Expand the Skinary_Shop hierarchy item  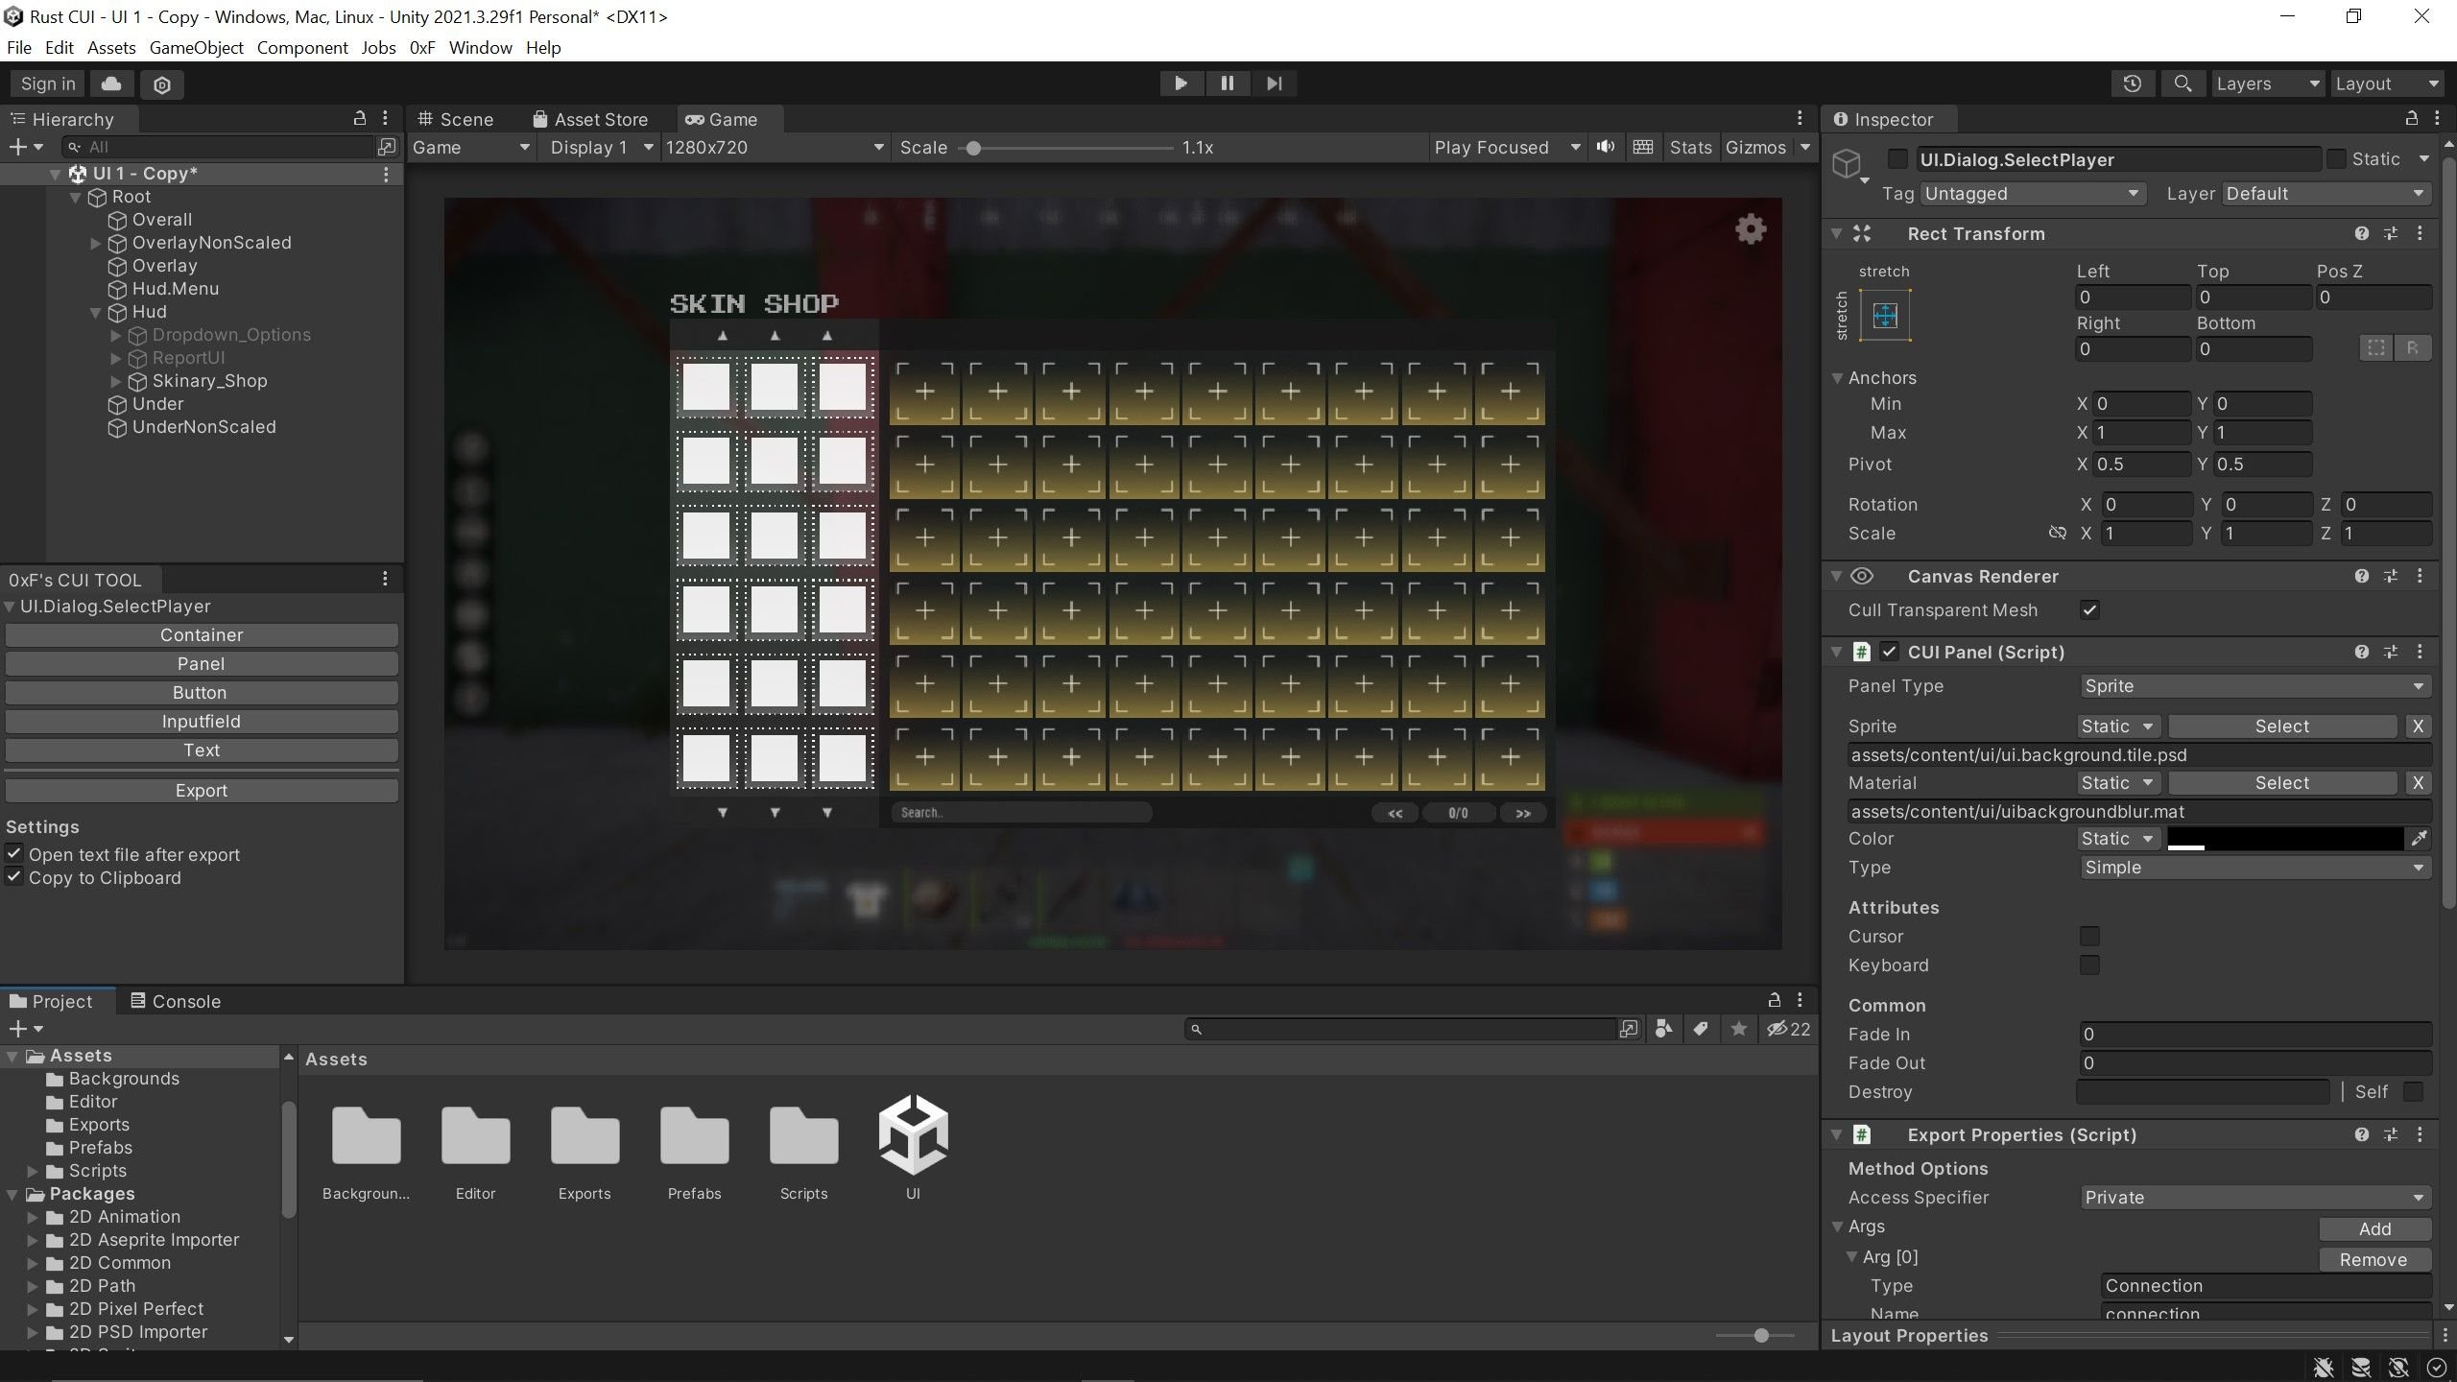pyautogui.click(x=116, y=381)
